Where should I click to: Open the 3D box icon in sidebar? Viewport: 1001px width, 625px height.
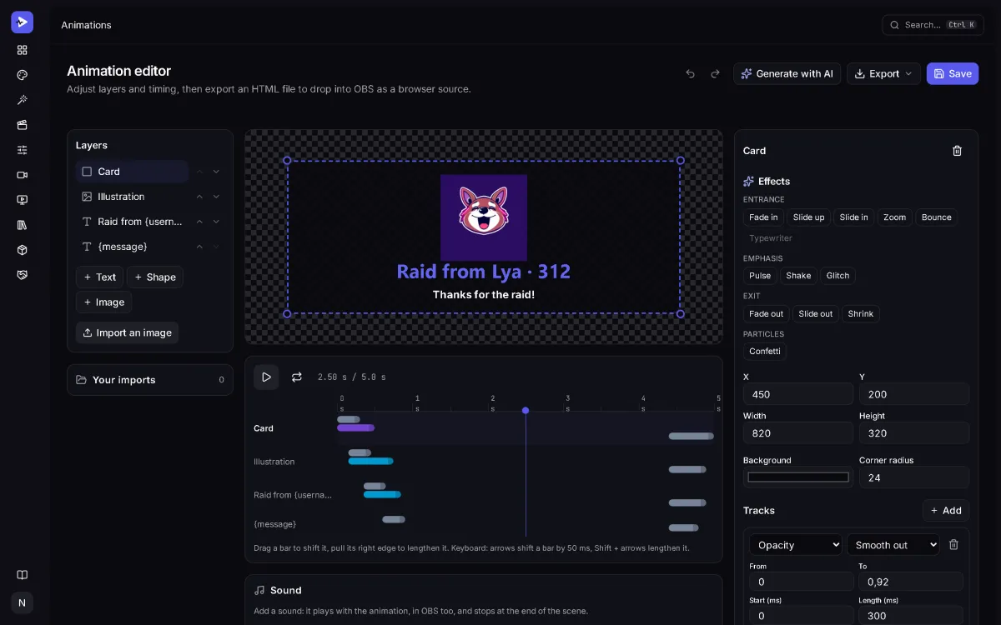(x=23, y=250)
